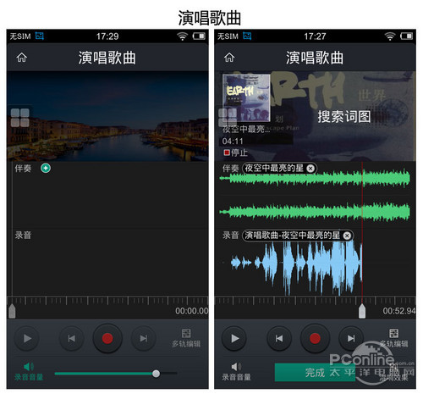Play the track on the left phone
Screen dimensions: 423x394
click(27, 338)
